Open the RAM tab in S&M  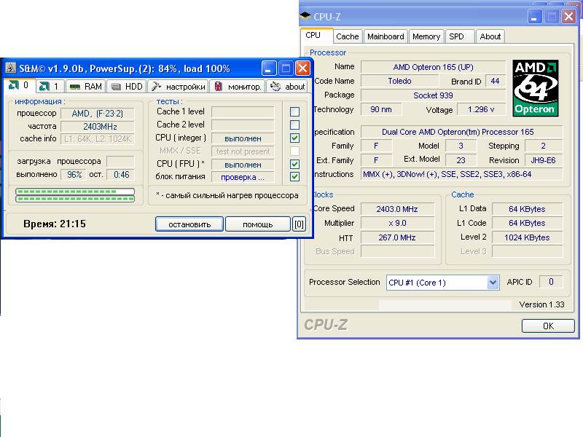pyautogui.click(x=86, y=87)
